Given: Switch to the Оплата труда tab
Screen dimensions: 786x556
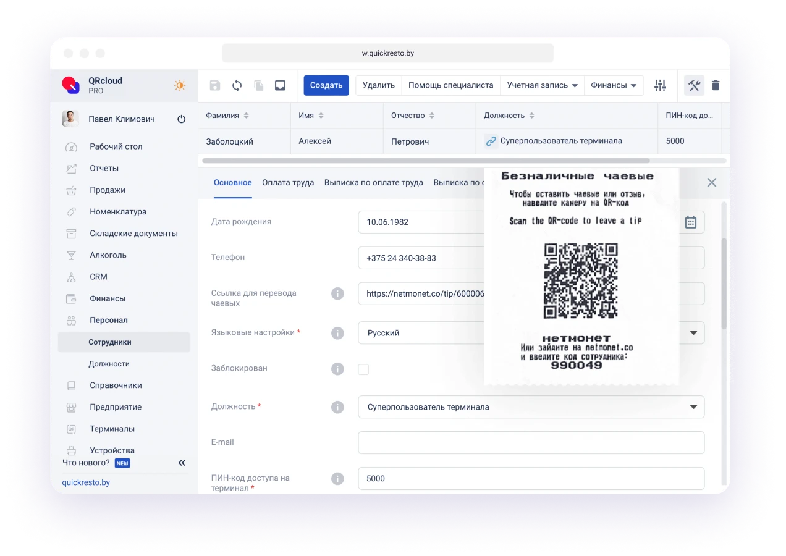Looking at the screenshot, I should point(288,183).
